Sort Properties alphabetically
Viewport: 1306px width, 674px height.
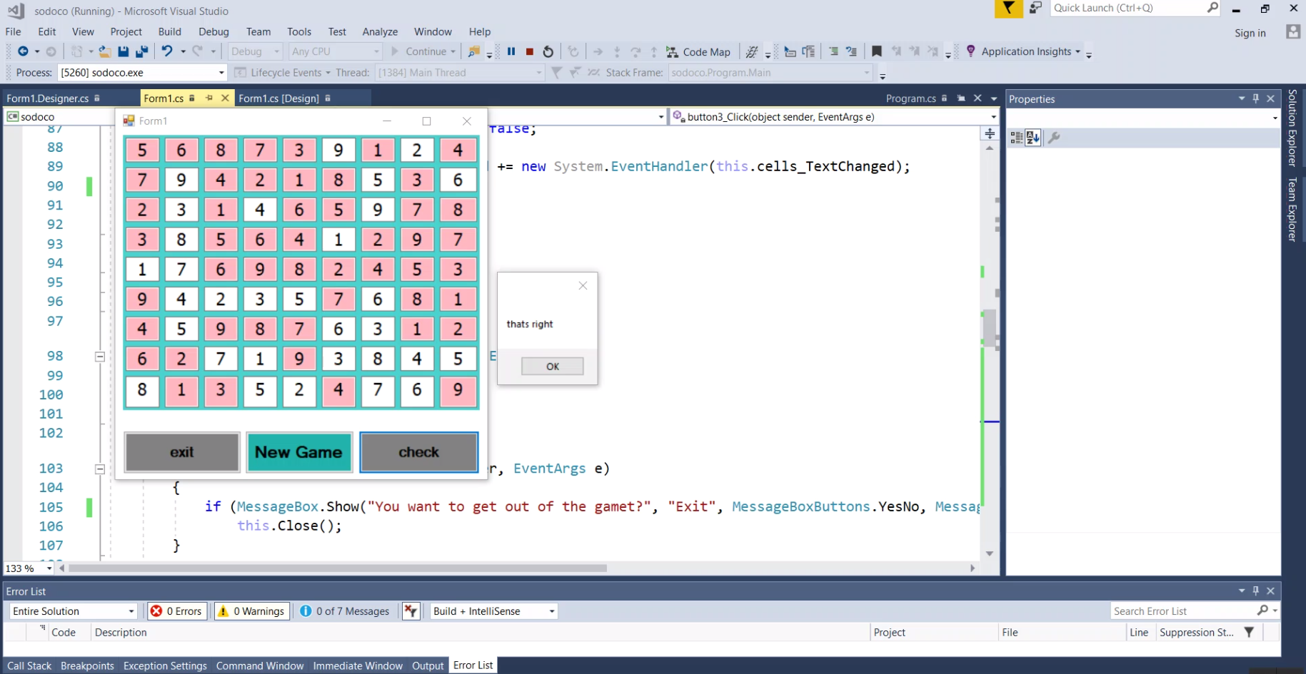(x=1031, y=137)
